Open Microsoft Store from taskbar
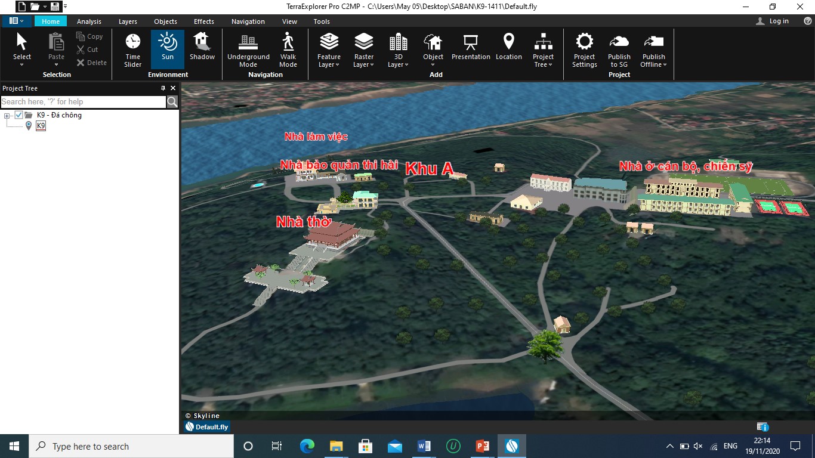The width and height of the screenshot is (815, 458). tap(365, 446)
